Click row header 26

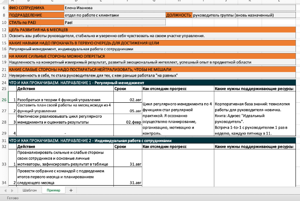[4, 97]
